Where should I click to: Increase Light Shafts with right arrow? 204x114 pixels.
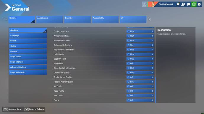tap(152, 54)
